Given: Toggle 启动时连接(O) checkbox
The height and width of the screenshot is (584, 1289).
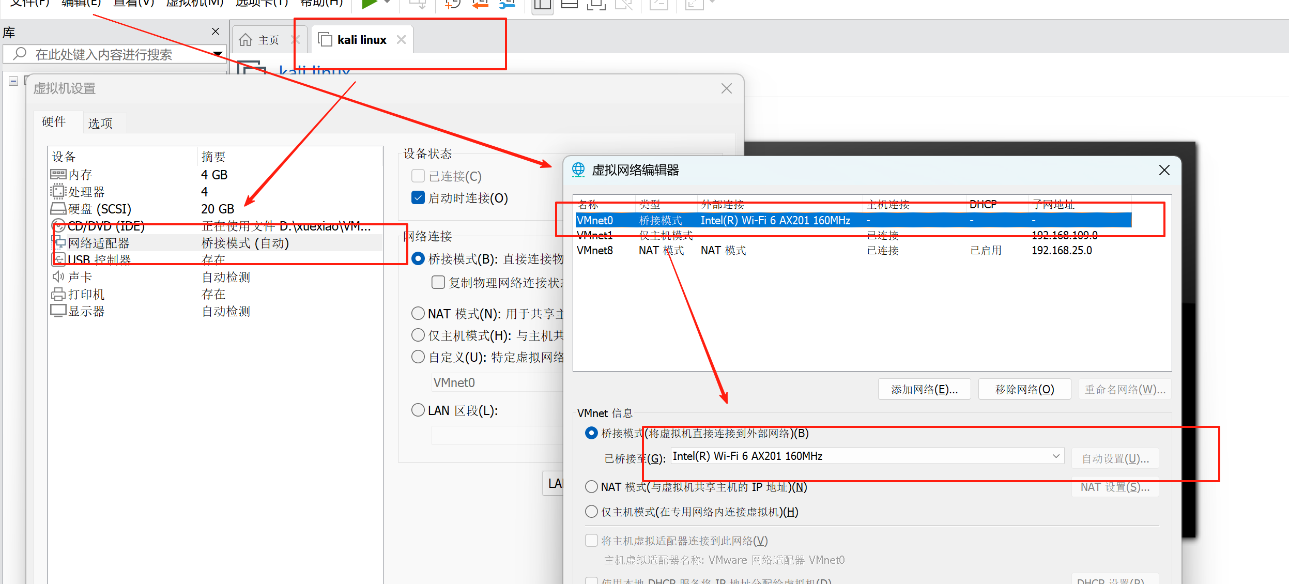Looking at the screenshot, I should click(418, 197).
